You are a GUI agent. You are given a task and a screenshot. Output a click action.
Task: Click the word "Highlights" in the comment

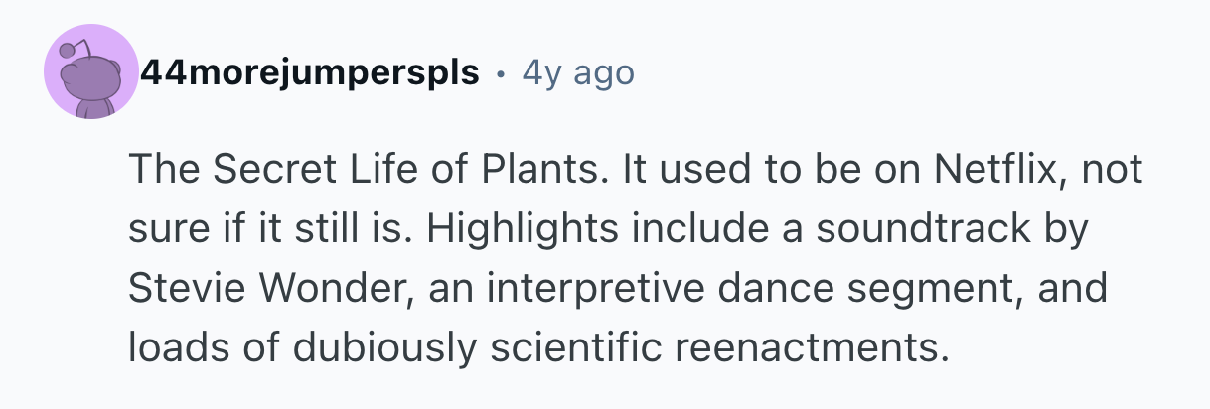[525, 230]
